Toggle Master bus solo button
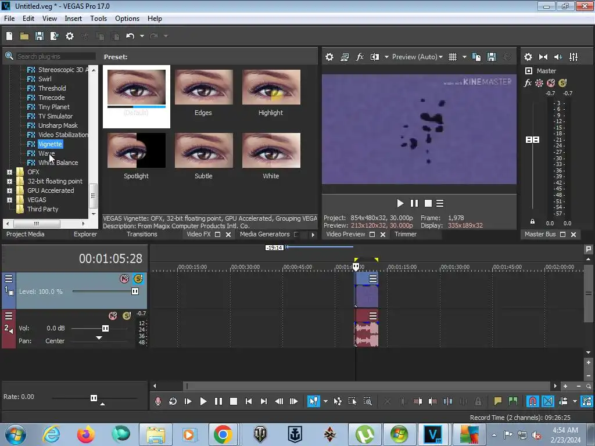The height and width of the screenshot is (446, 595). tap(562, 82)
